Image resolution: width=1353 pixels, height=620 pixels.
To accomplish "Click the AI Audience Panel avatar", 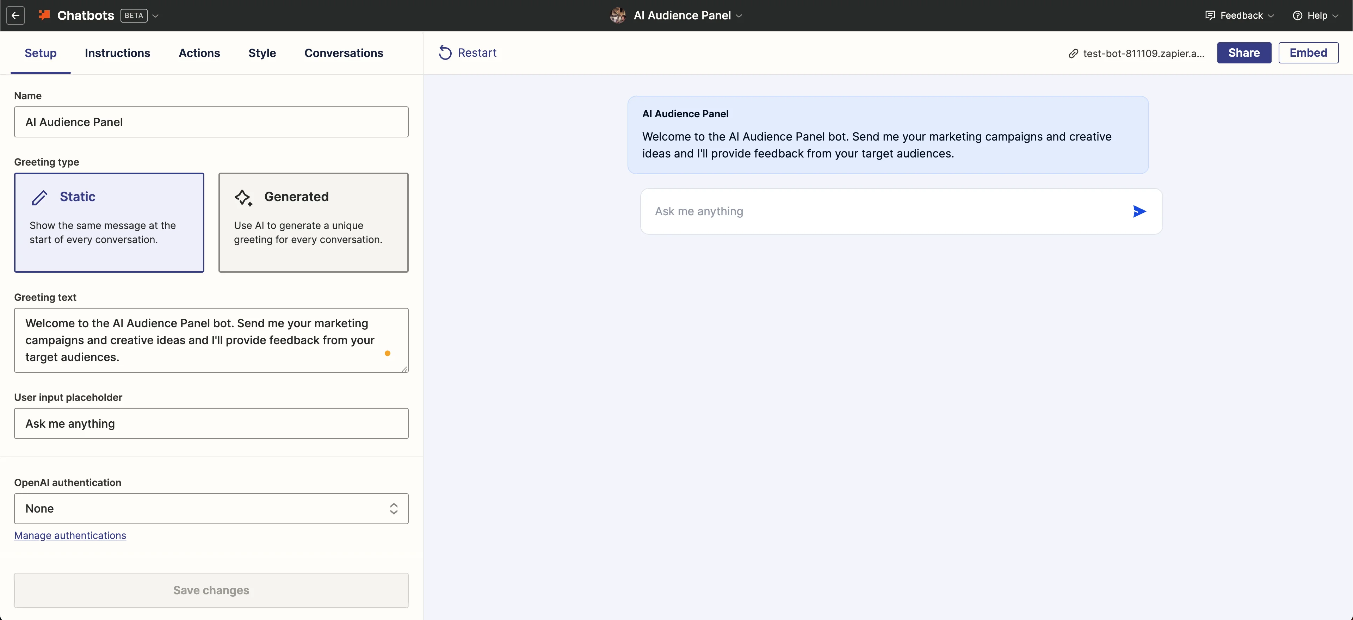I will [618, 15].
